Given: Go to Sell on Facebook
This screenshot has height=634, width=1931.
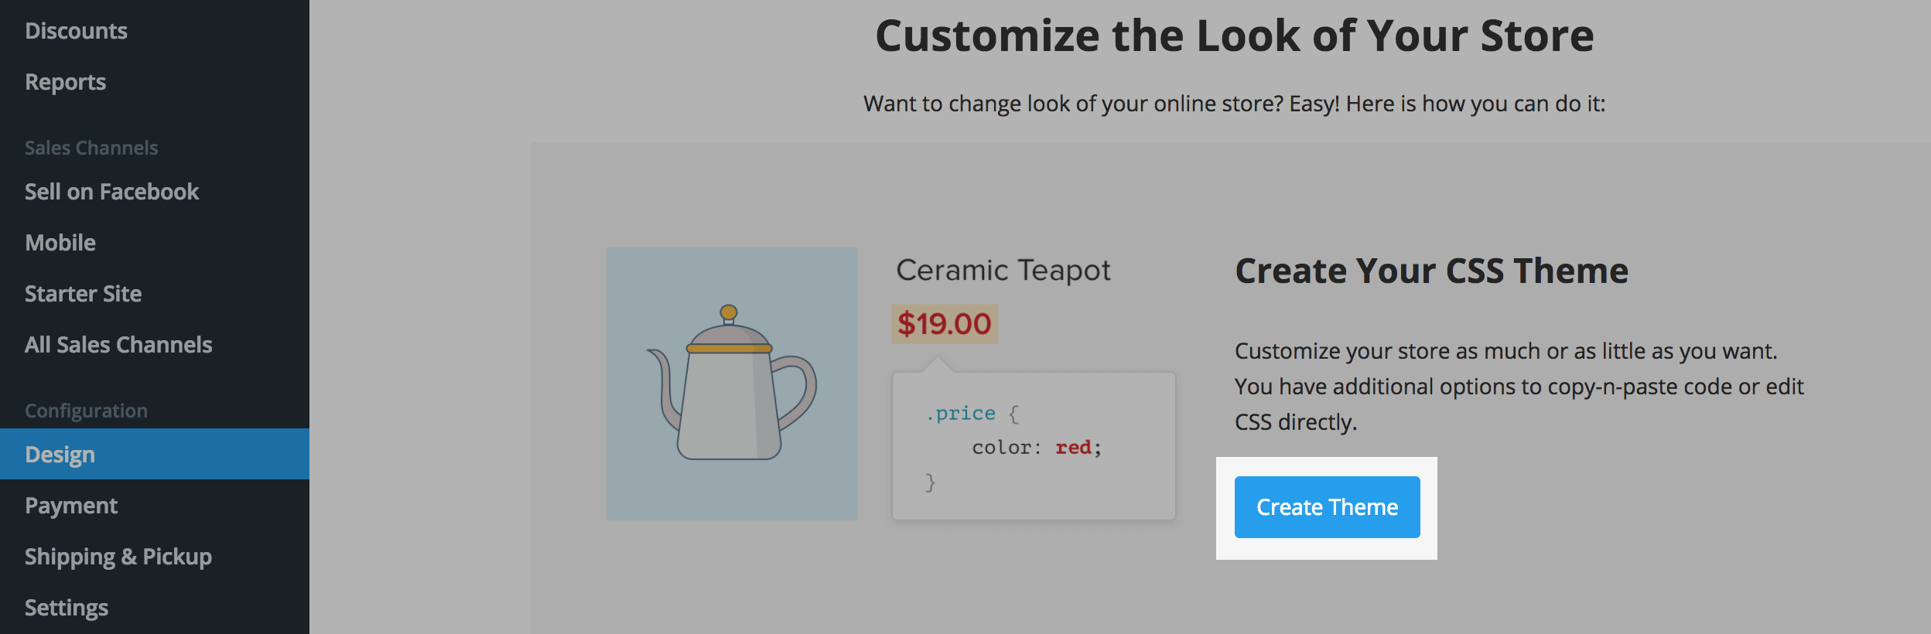Looking at the screenshot, I should [x=111, y=192].
